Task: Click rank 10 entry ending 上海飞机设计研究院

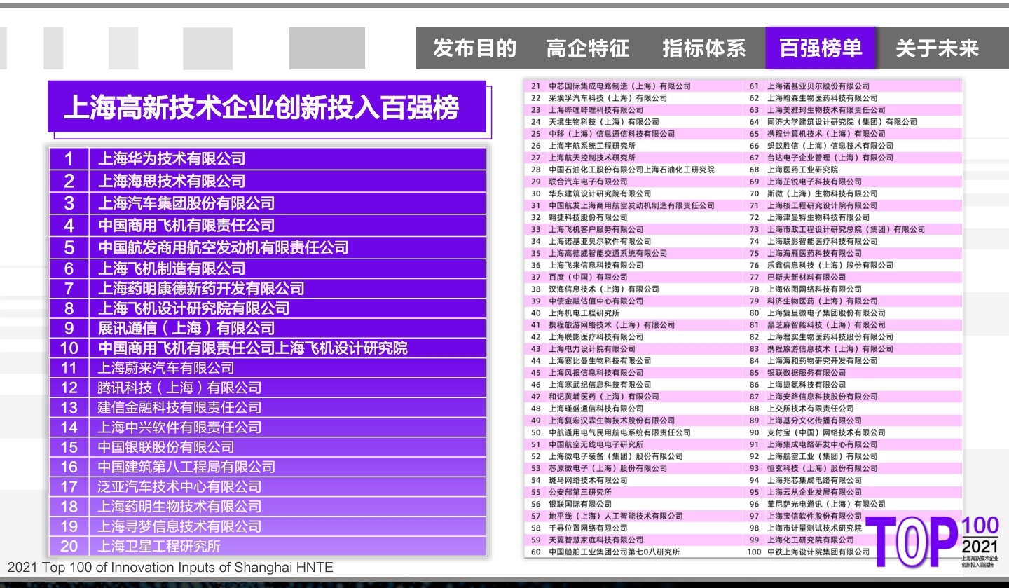Action: (268, 348)
